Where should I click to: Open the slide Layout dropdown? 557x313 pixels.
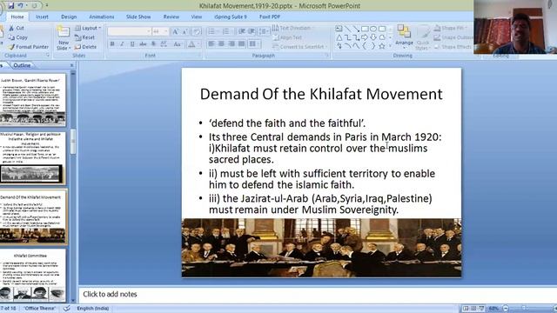88,28
